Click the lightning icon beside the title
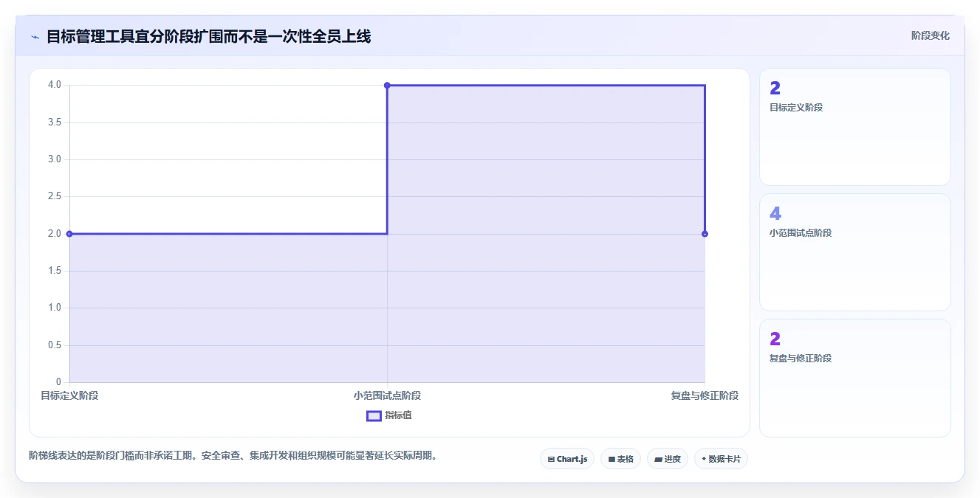The width and height of the screenshot is (980, 498). 35,36
